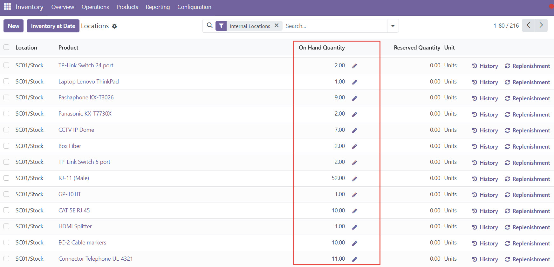Viewport: 554px width, 267px height.
Task: Click the Locations gear settings icon
Action: 114,26
